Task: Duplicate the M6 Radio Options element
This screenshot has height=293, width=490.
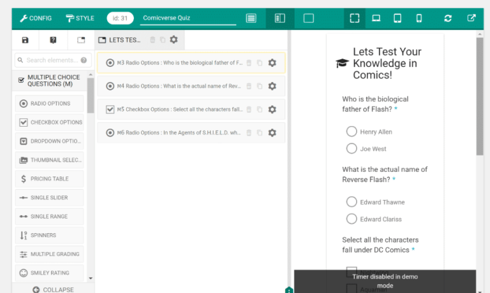Action: (260, 132)
